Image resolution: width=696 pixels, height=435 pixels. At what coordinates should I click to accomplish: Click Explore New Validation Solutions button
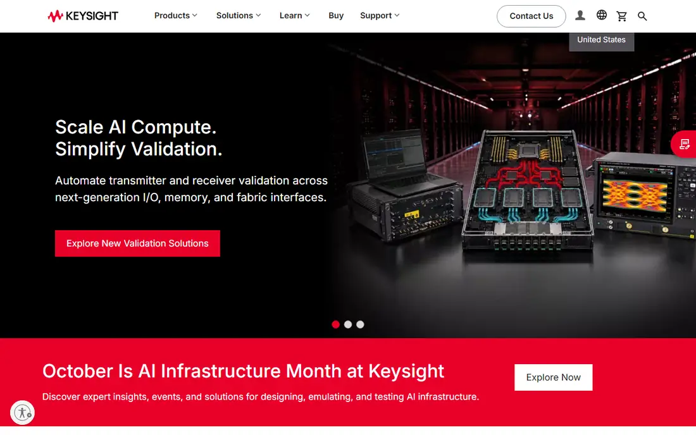137,243
